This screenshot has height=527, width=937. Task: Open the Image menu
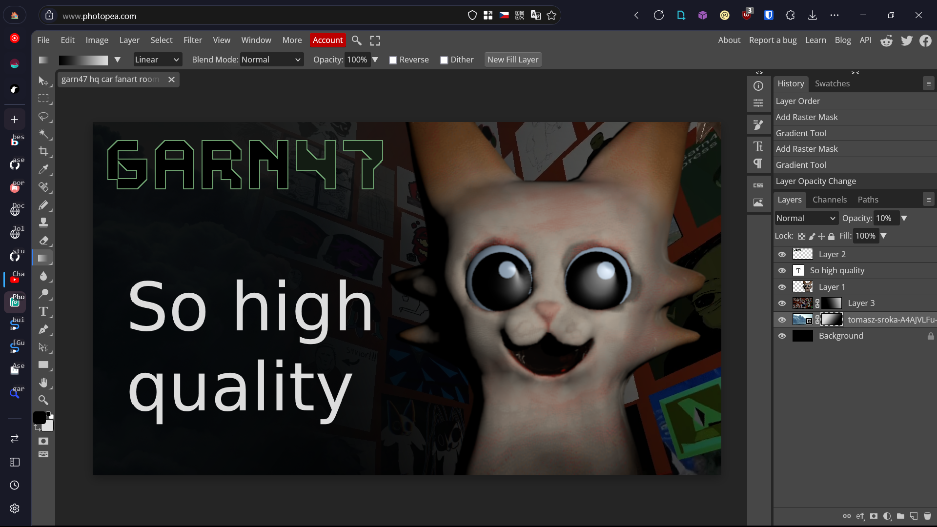(x=97, y=40)
